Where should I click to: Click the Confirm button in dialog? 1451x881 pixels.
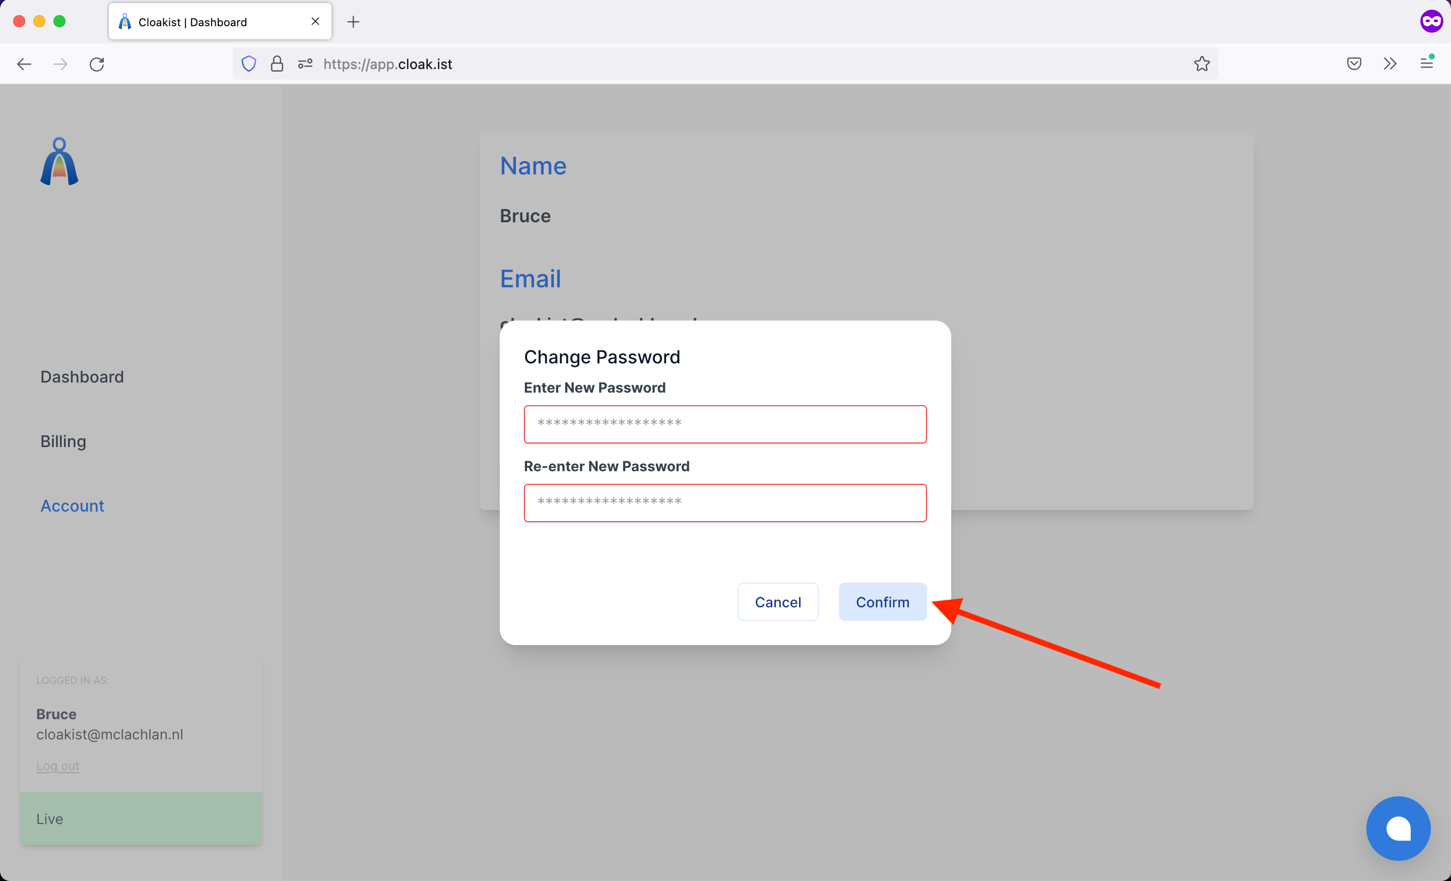pyautogui.click(x=882, y=602)
